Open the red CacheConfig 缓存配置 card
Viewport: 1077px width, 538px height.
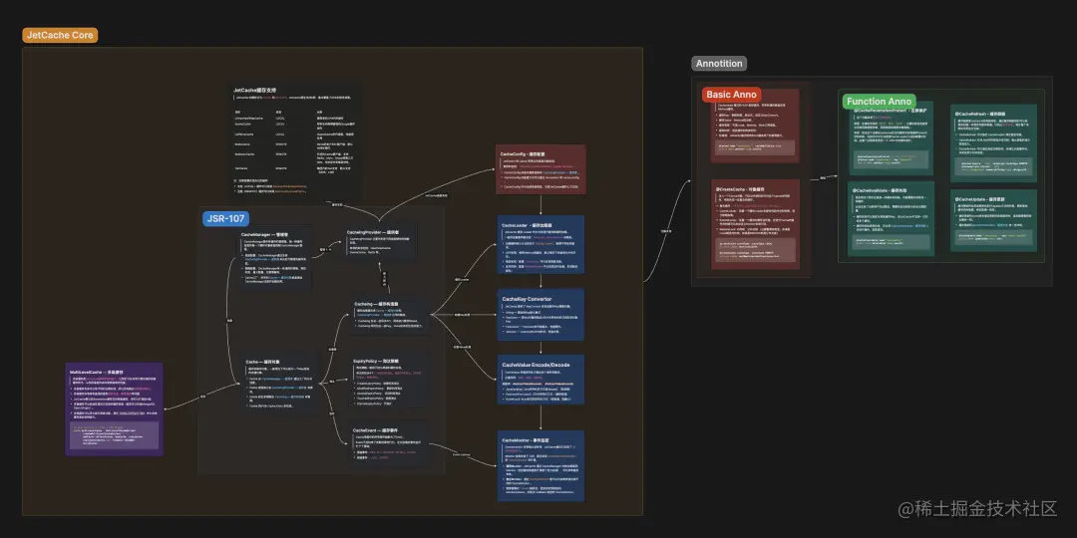tap(541, 169)
